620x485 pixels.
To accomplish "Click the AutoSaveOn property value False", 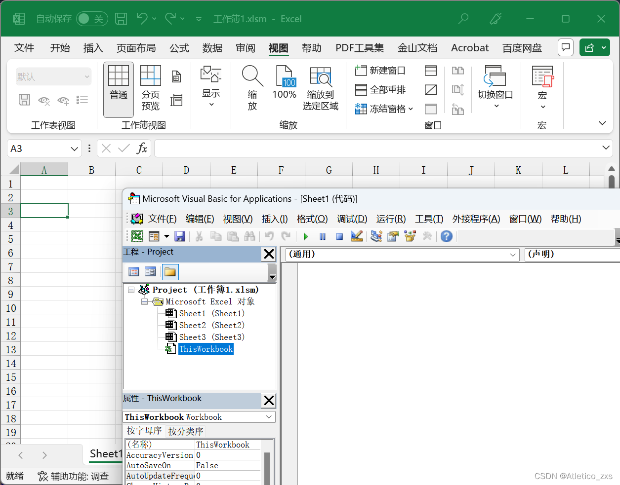I will tap(227, 465).
